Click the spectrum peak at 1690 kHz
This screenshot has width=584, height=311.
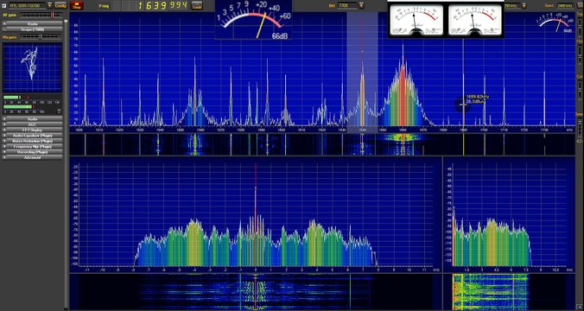(x=463, y=82)
